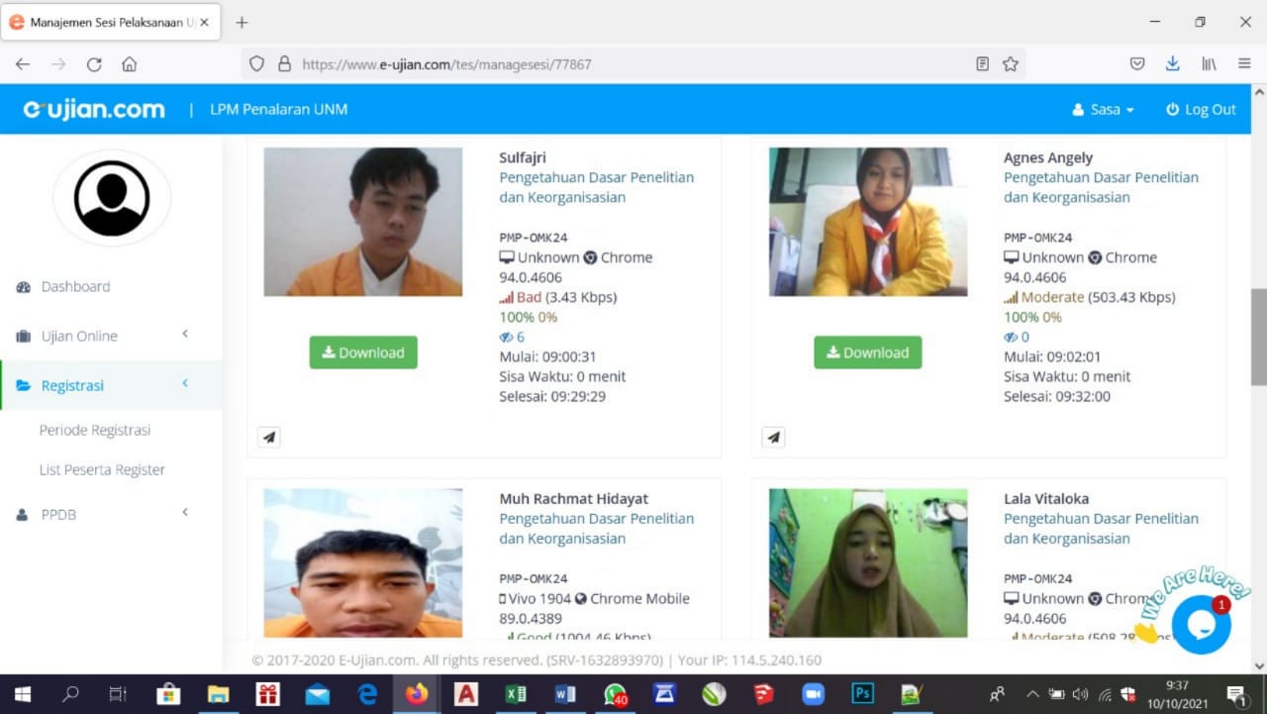This screenshot has width=1267, height=714.
Task: Click the profile avatar picture
Action: [112, 198]
